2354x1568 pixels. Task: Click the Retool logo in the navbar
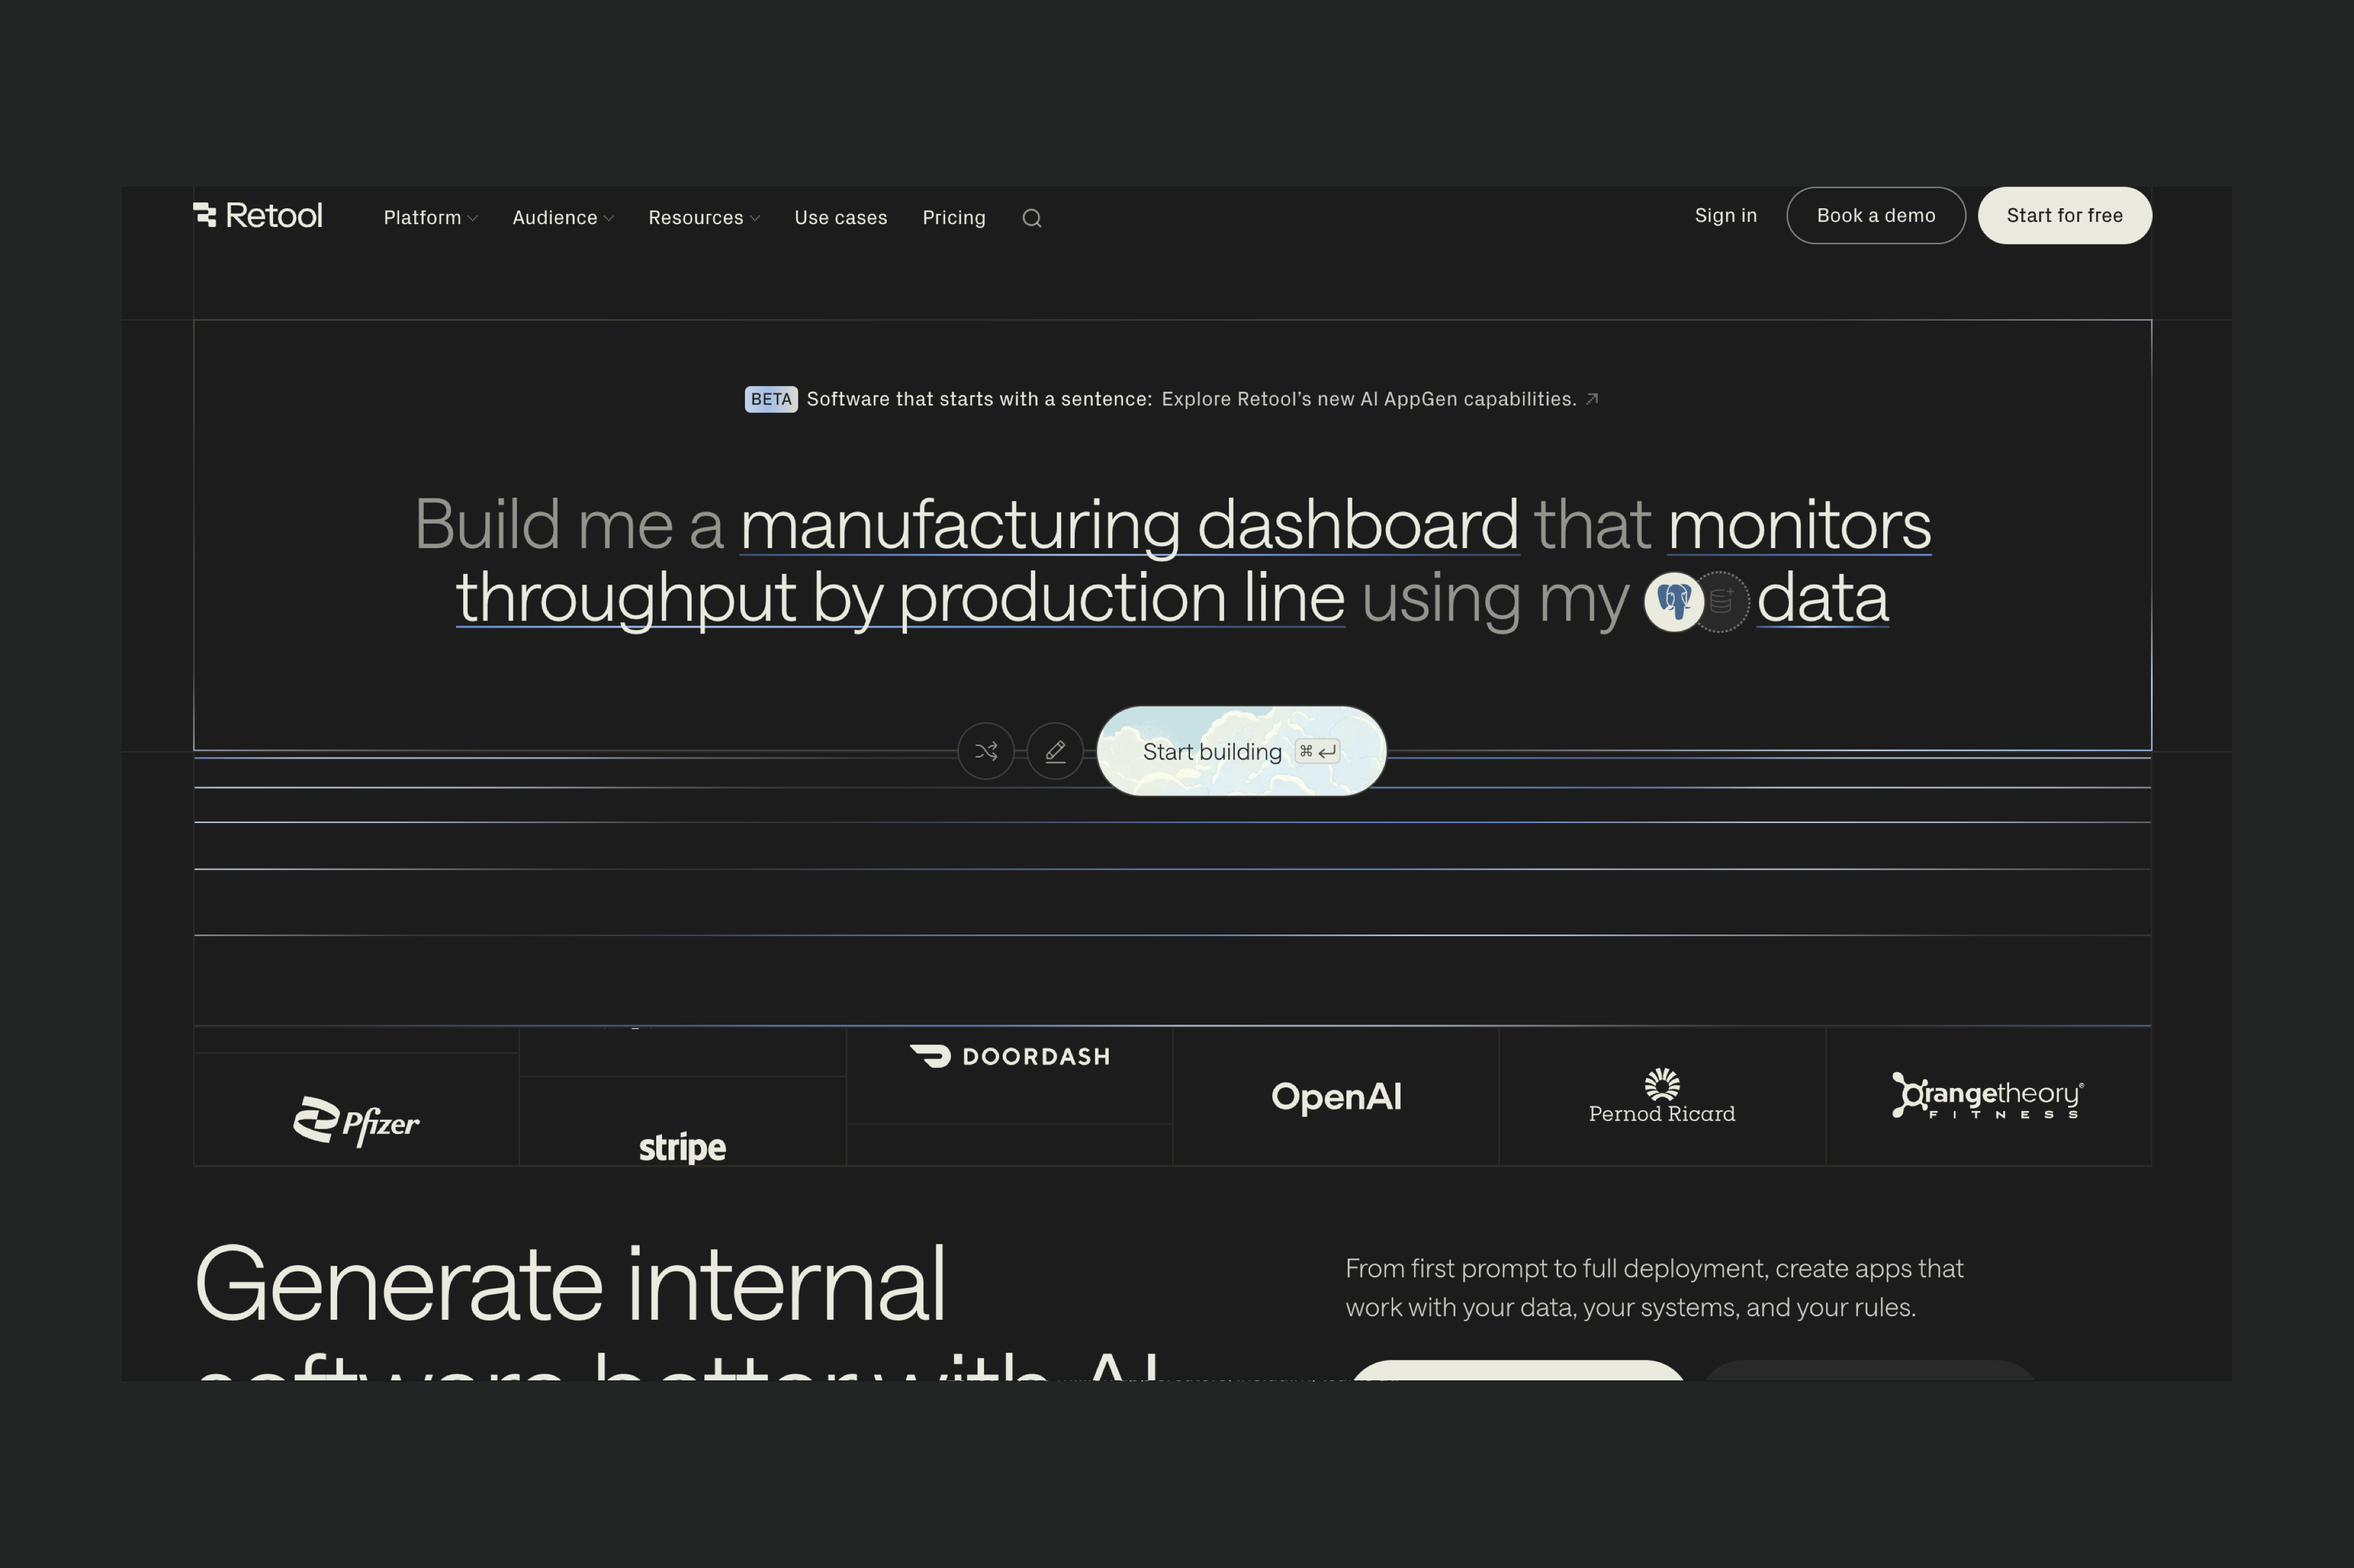[258, 215]
